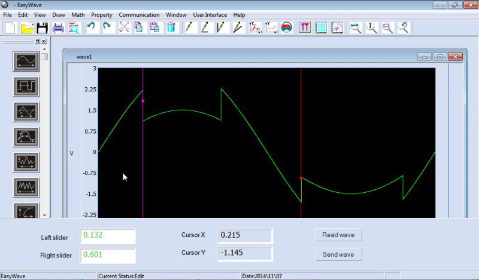Select the square waveform icon
The width and height of the screenshot is (479, 280).
26,86
